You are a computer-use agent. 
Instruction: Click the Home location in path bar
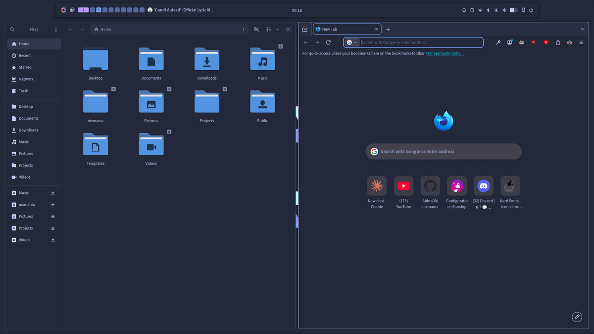102,29
